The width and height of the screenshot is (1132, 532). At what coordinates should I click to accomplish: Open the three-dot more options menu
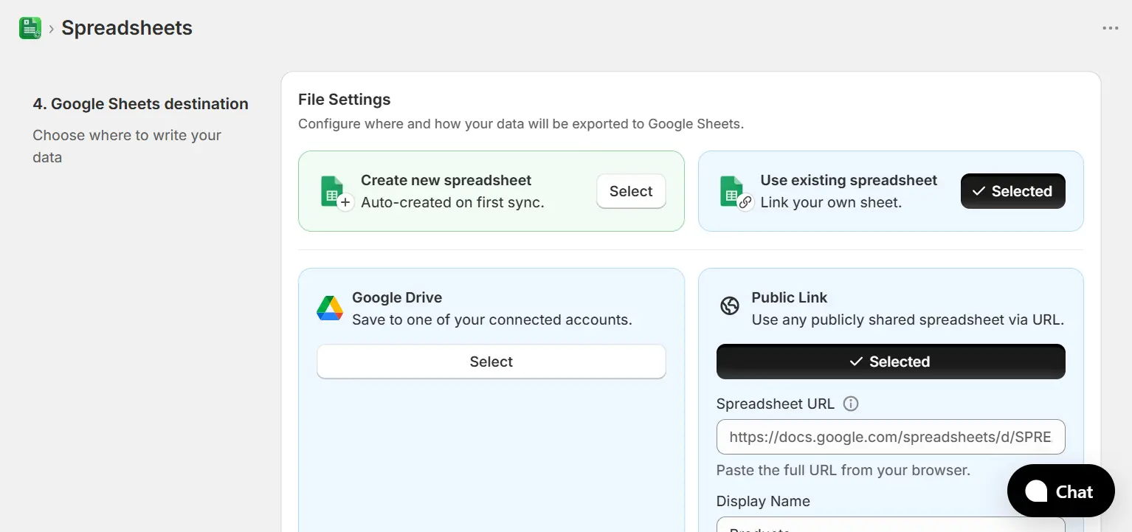pyautogui.click(x=1110, y=28)
